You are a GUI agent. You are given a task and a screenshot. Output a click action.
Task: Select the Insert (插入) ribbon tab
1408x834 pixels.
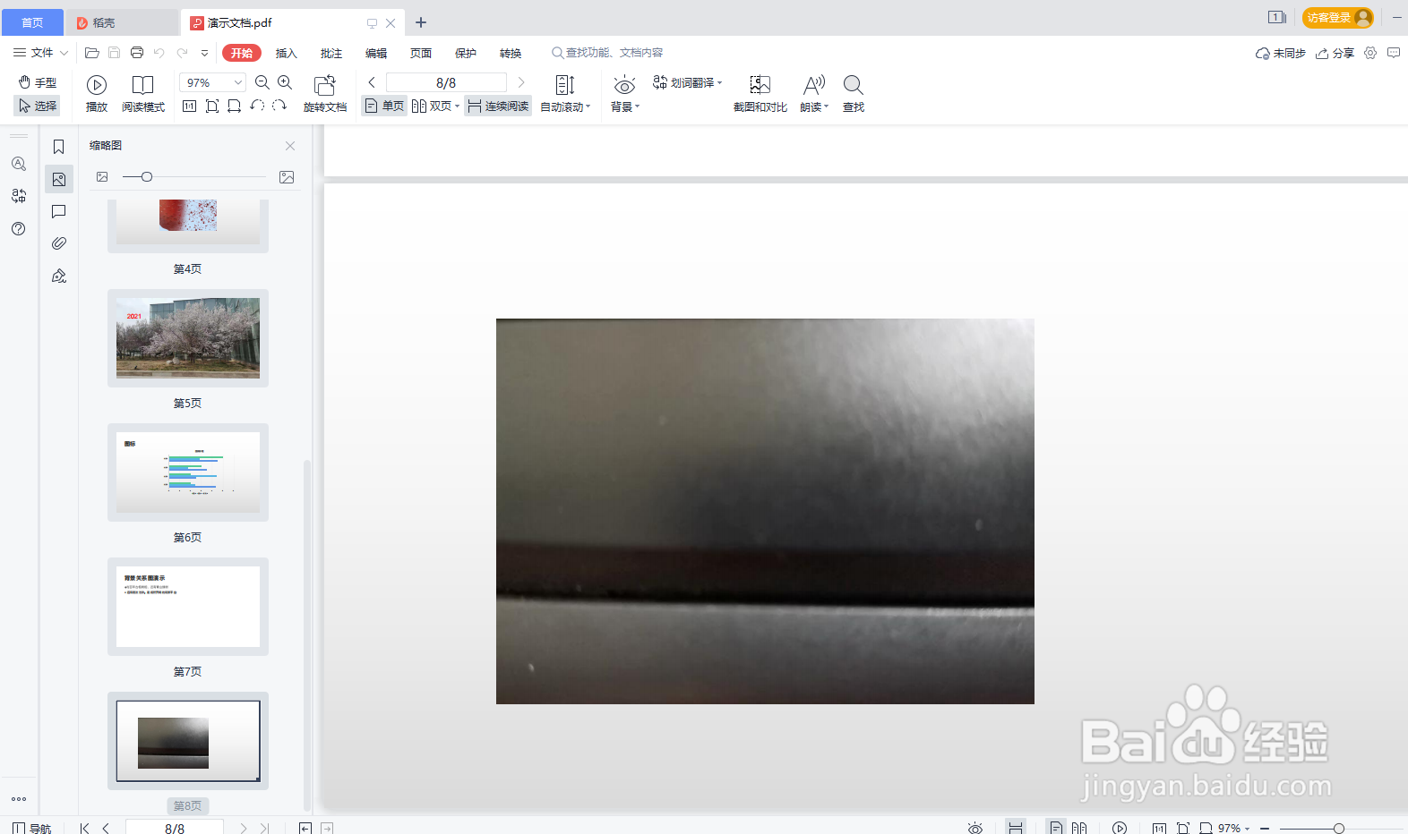click(x=287, y=53)
